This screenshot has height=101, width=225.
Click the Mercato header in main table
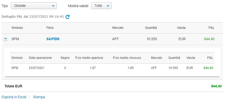coord(118,28)
